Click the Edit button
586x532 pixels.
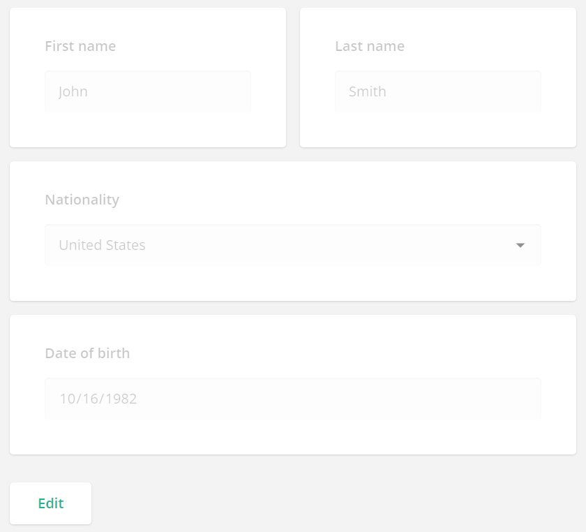click(x=50, y=503)
